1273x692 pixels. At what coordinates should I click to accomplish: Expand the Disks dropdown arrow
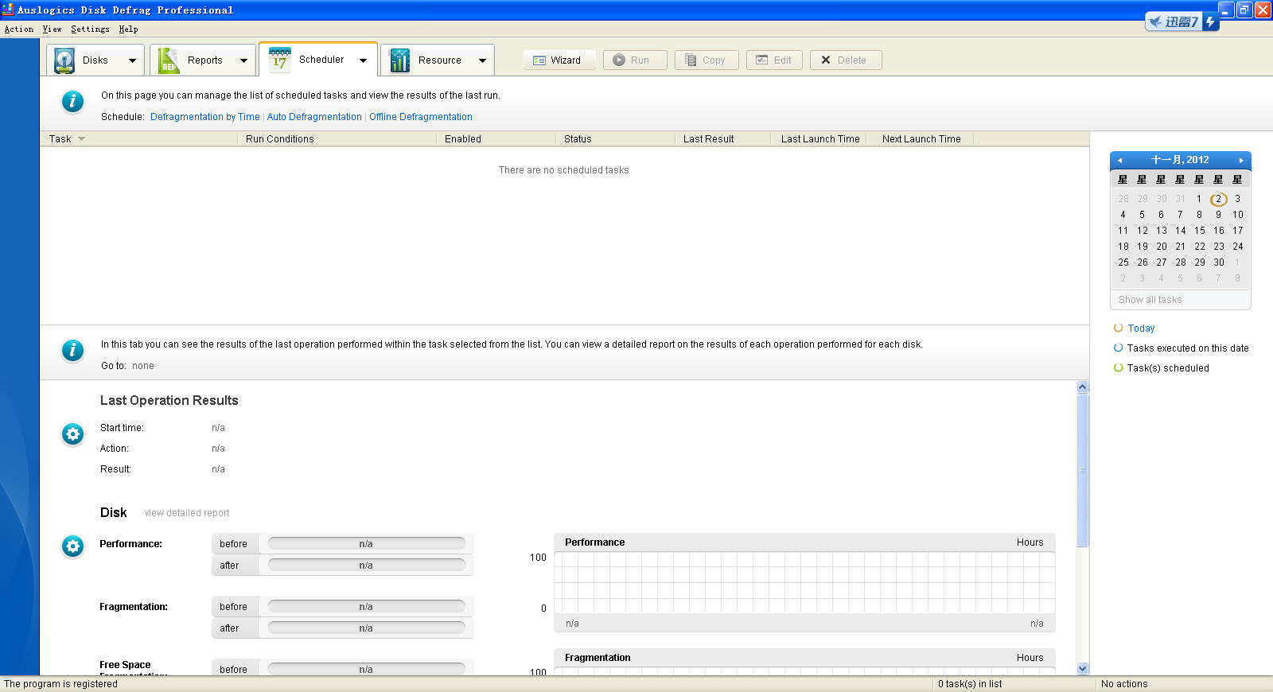(132, 60)
